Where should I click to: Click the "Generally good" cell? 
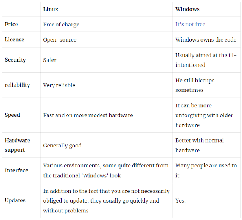(62, 146)
